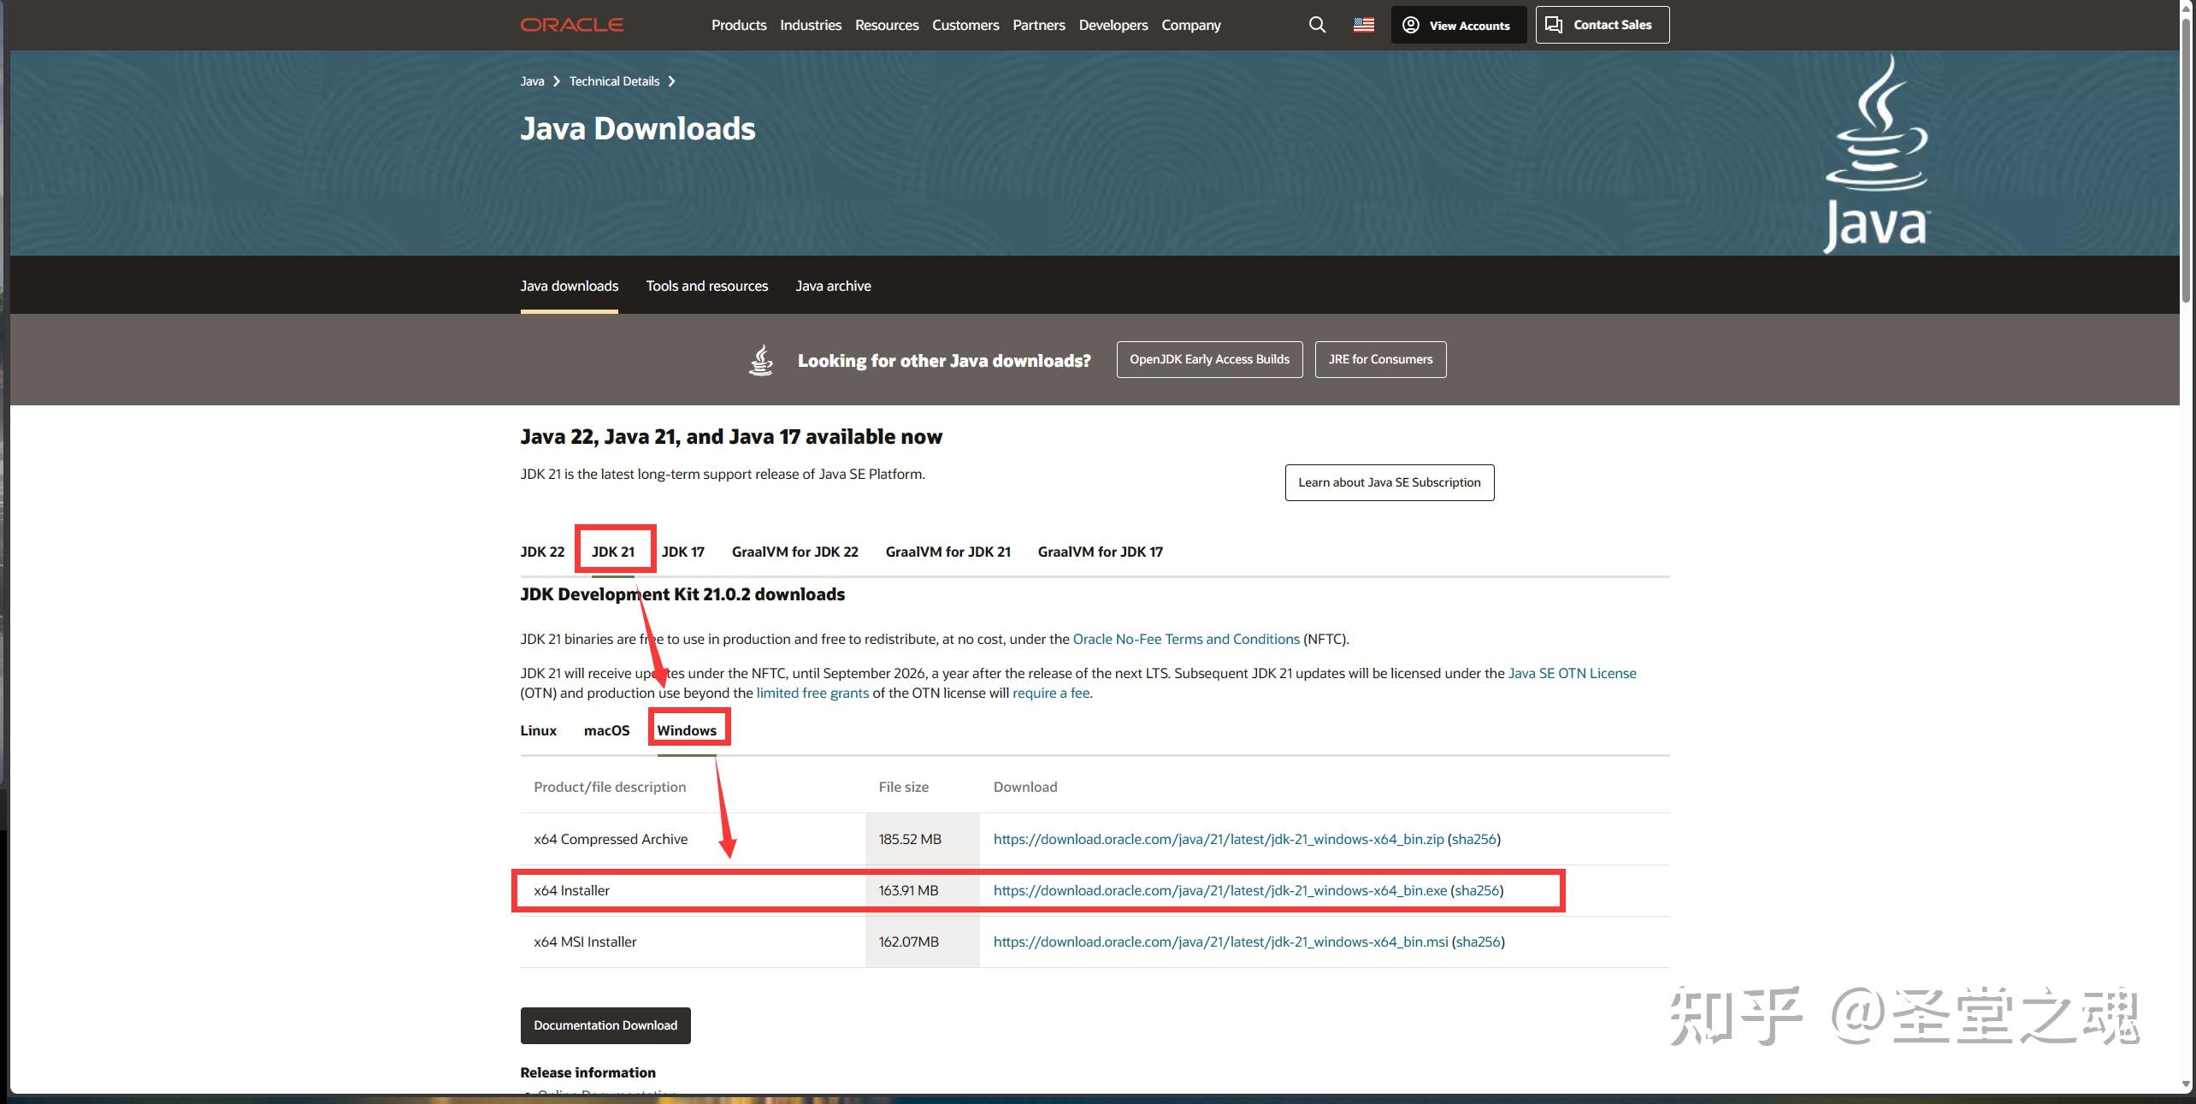
Task: Select the JDK 17 tab
Action: tap(682, 552)
